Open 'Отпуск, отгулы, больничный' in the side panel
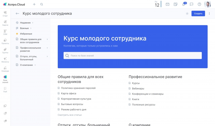215x126 pixels. [x=28, y=58]
